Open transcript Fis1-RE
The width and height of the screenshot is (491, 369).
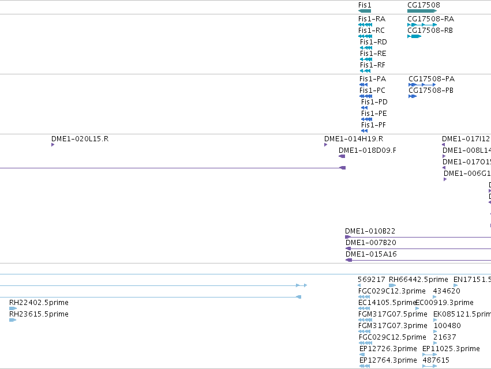[373, 54]
